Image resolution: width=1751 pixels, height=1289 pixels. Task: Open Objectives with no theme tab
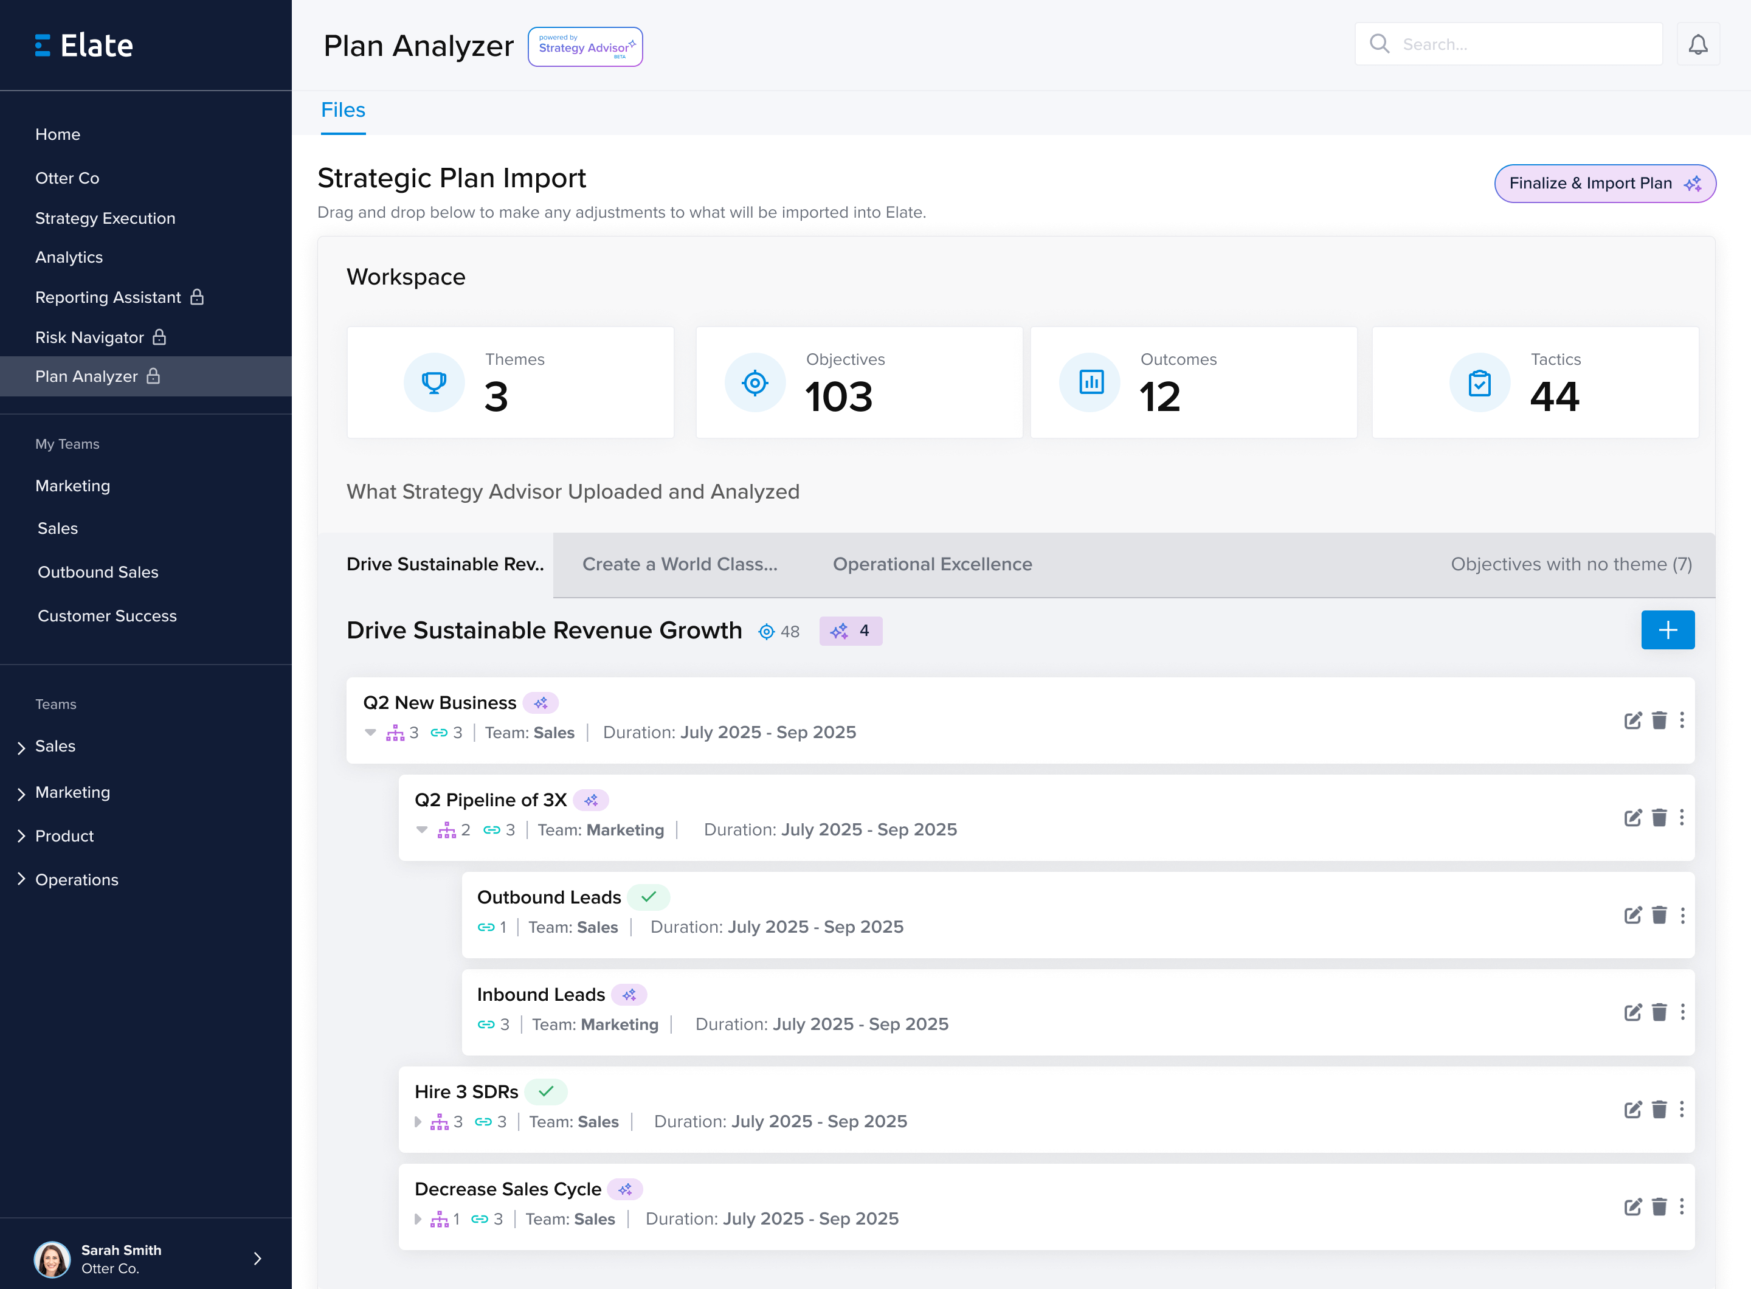[x=1571, y=564]
